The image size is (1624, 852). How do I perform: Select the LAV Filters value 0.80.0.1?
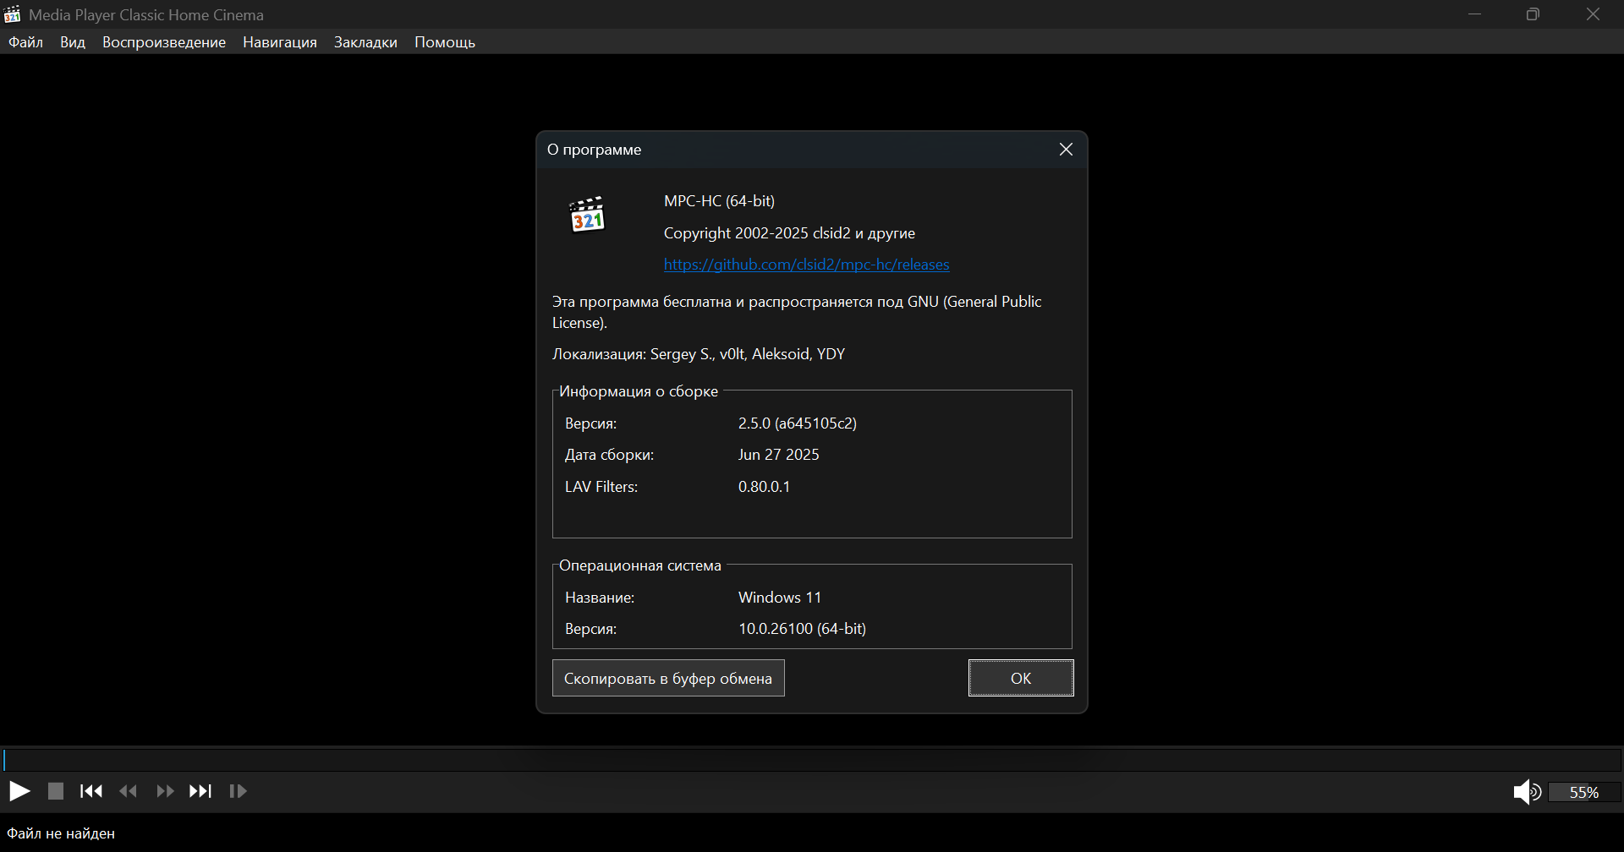click(764, 487)
